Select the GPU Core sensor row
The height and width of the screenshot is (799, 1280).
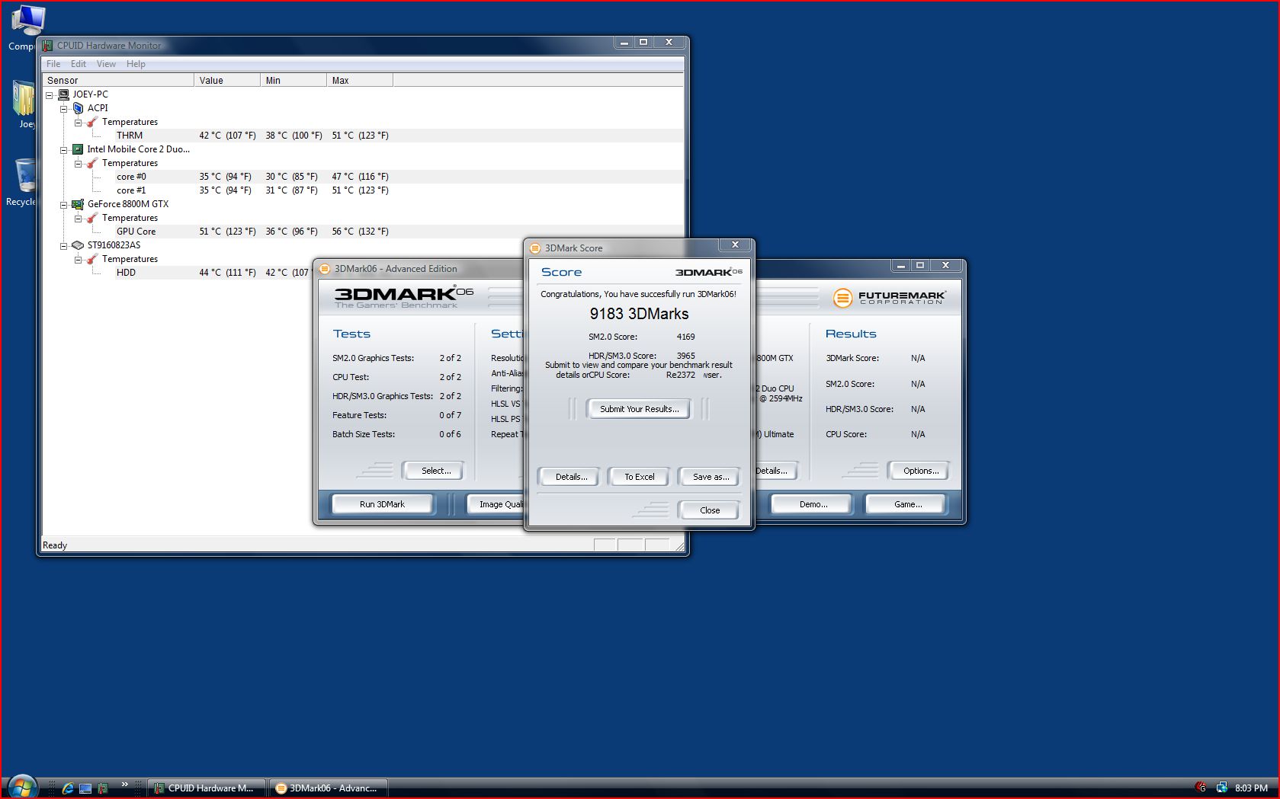pos(362,232)
